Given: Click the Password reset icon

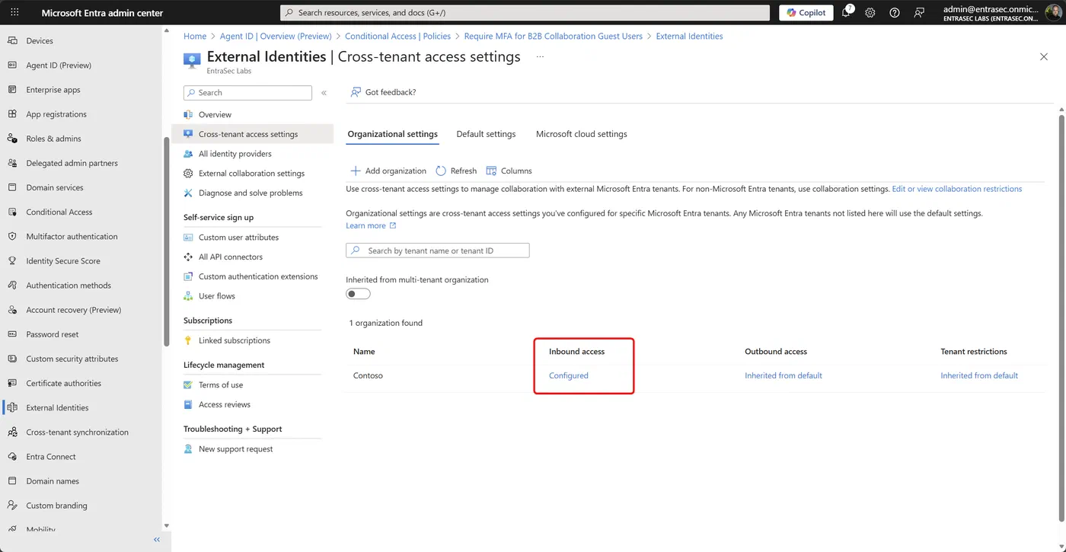Looking at the screenshot, I should click(x=11, y=334).
